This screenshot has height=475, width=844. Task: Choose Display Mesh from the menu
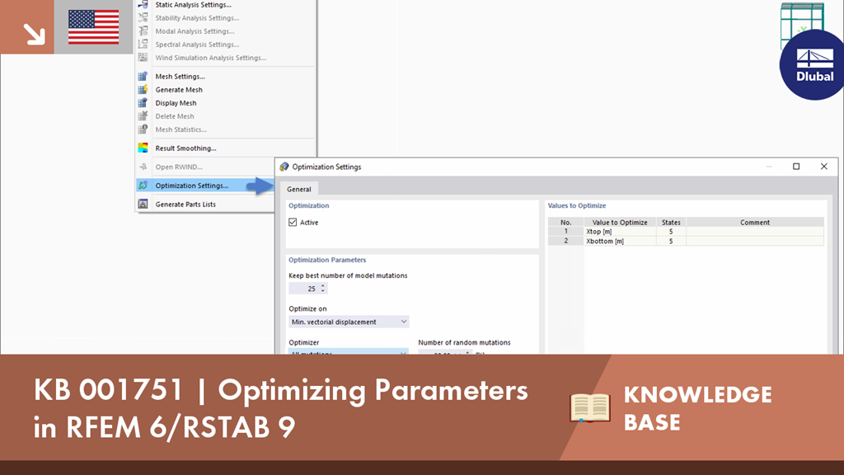click(176, 103)
